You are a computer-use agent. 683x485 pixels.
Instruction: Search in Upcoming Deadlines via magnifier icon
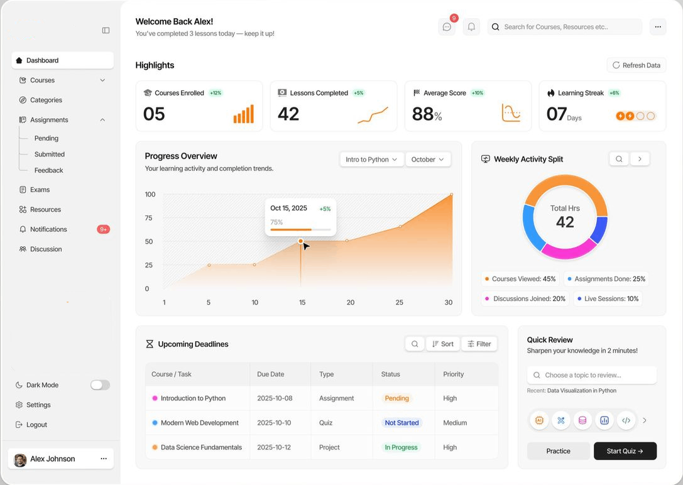point(415,344)
